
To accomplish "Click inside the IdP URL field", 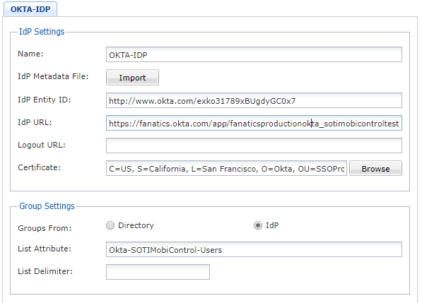I will point(254,123).
